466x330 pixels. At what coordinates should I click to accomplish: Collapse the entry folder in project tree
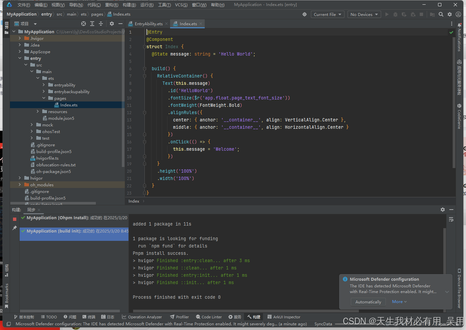[20, 58]
